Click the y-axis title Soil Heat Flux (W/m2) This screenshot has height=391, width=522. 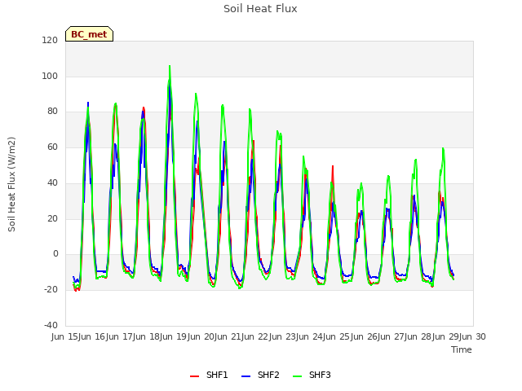(x=11, y=184)
